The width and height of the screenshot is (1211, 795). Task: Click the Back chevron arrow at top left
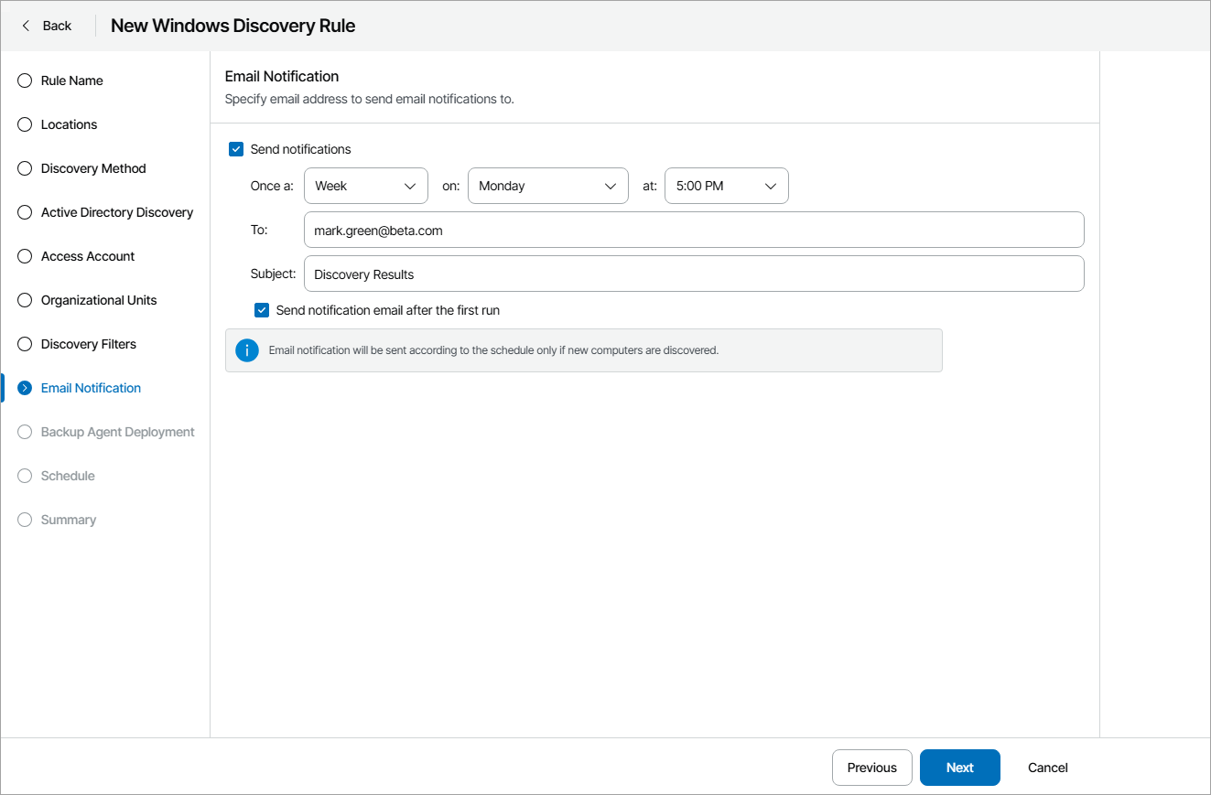[26, 25]
